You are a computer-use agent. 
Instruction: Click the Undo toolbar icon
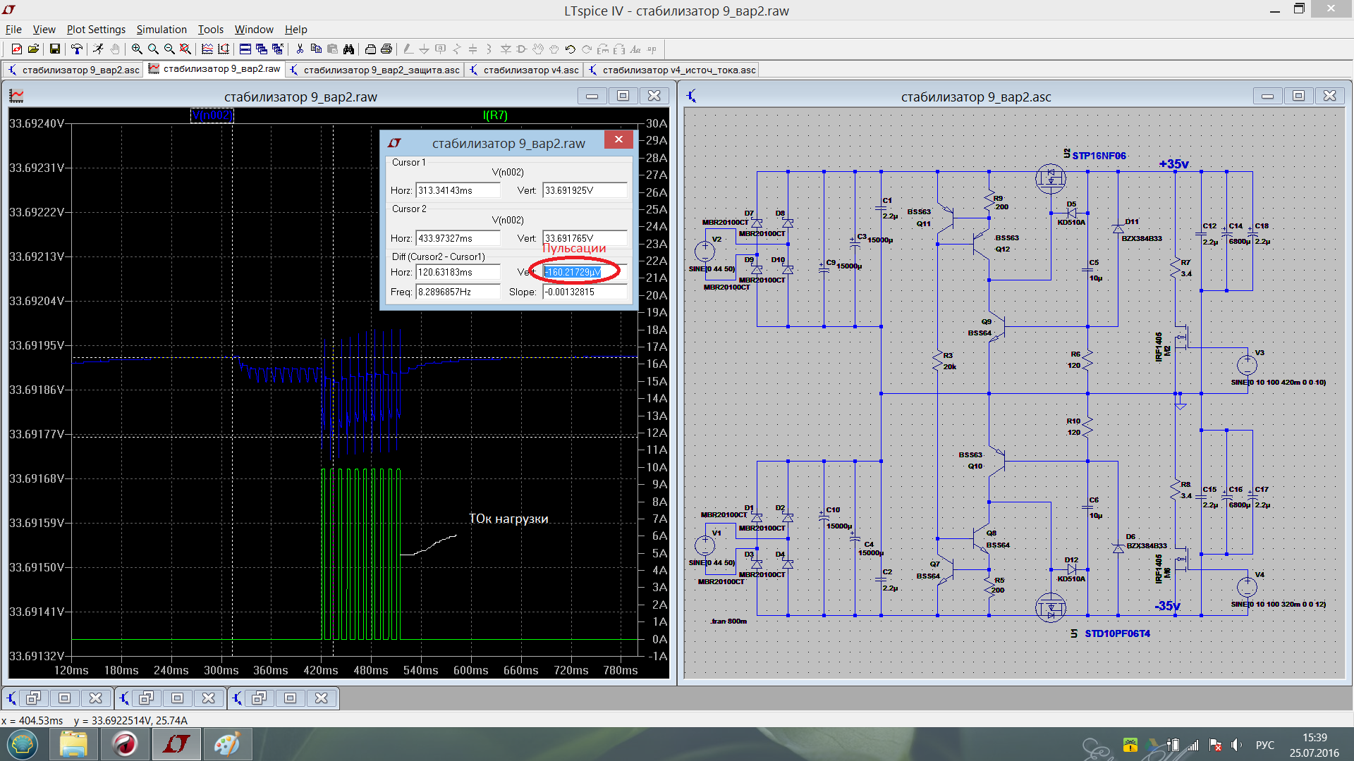pyautogui.click(x=570, y=49)
